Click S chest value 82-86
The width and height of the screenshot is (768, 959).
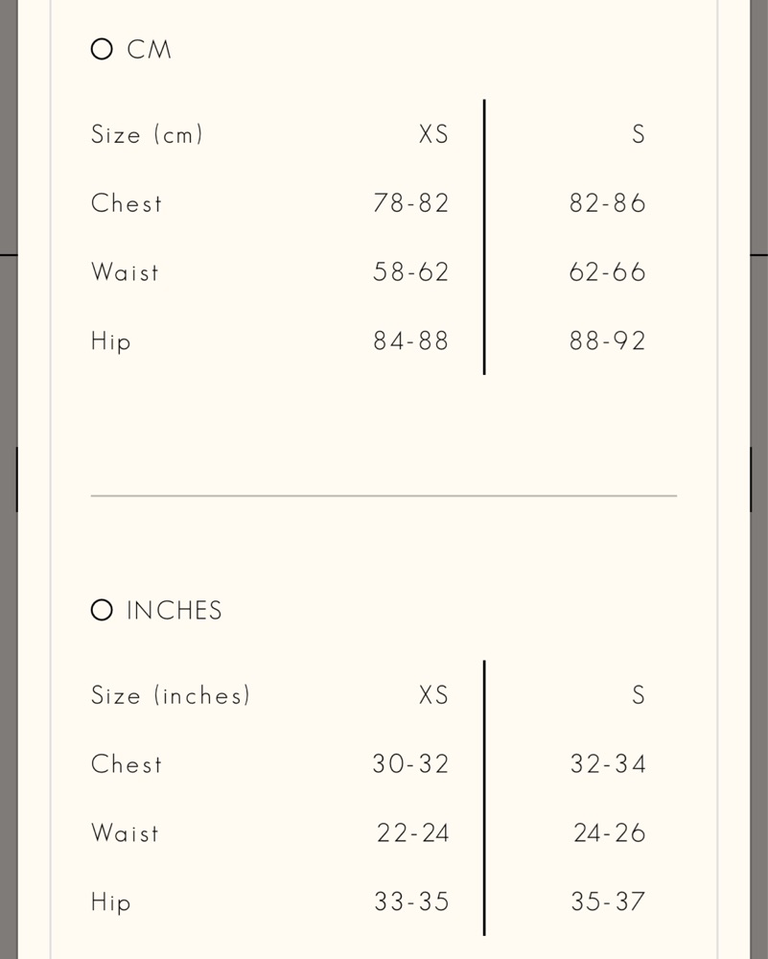607,203
